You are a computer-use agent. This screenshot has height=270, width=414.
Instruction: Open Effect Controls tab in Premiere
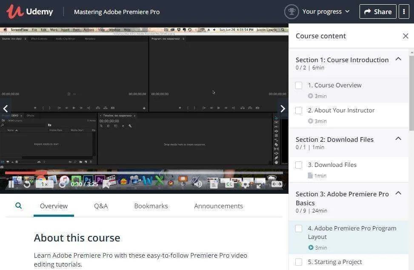tap(39, 39)
